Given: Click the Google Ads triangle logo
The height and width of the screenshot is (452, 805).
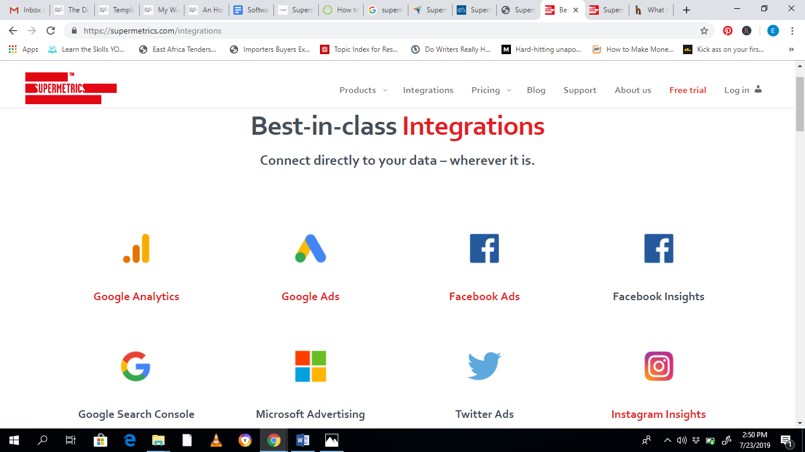Looking at the screenshot, I should (x=311, y=248).
